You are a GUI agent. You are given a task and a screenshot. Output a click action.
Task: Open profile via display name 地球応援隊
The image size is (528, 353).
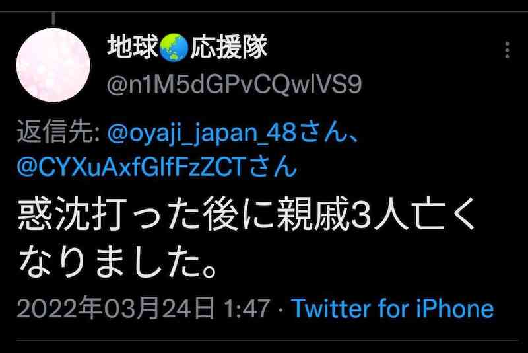(187, 47)
